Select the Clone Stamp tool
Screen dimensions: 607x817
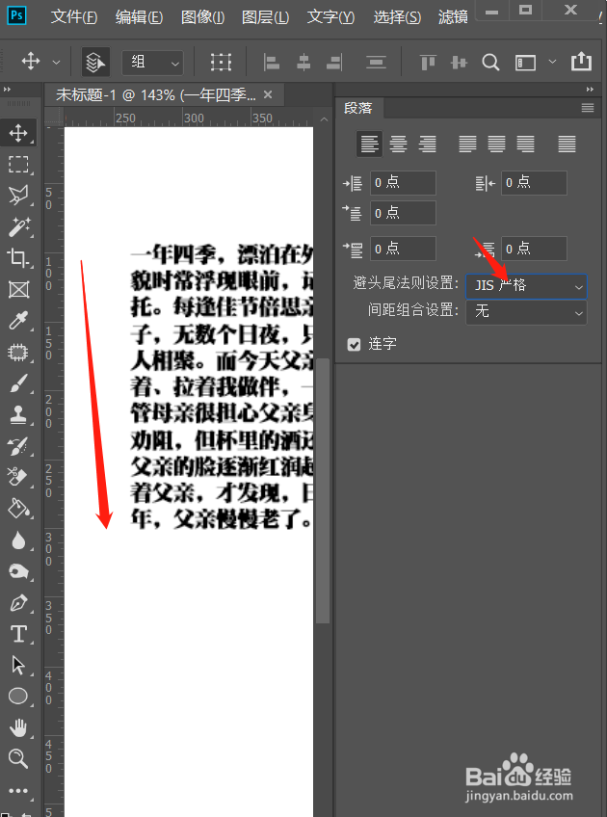(x=18, y=415)
